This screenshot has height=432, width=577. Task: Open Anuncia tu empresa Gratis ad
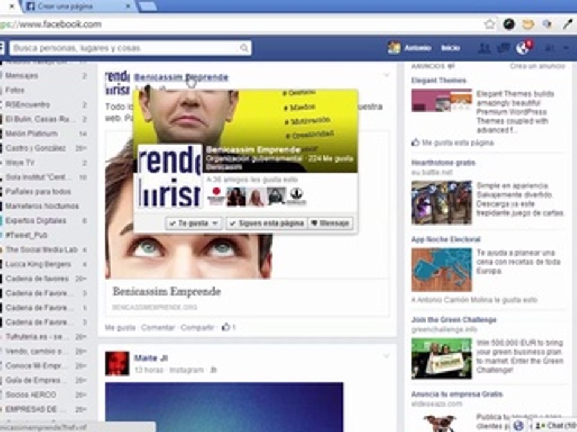[457, 395]
